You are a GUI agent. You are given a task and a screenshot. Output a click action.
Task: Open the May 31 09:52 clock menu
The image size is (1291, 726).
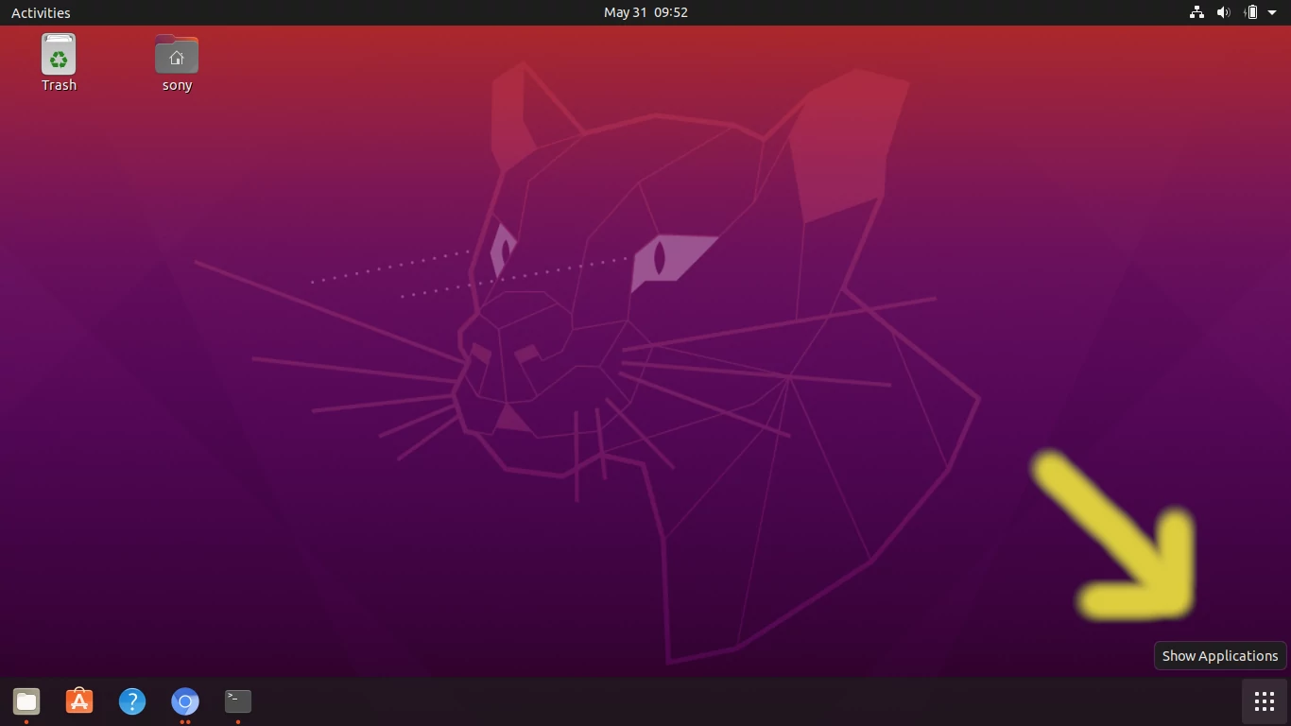point(645,12)
